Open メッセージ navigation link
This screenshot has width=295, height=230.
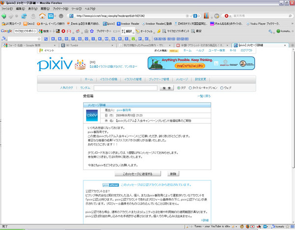[x=182, y=79]
